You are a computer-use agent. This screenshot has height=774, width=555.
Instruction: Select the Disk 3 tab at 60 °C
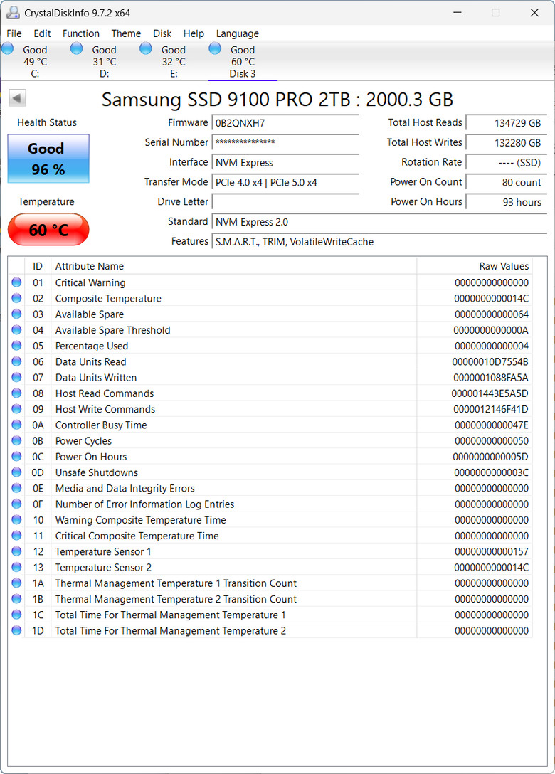tap(243, 61)
